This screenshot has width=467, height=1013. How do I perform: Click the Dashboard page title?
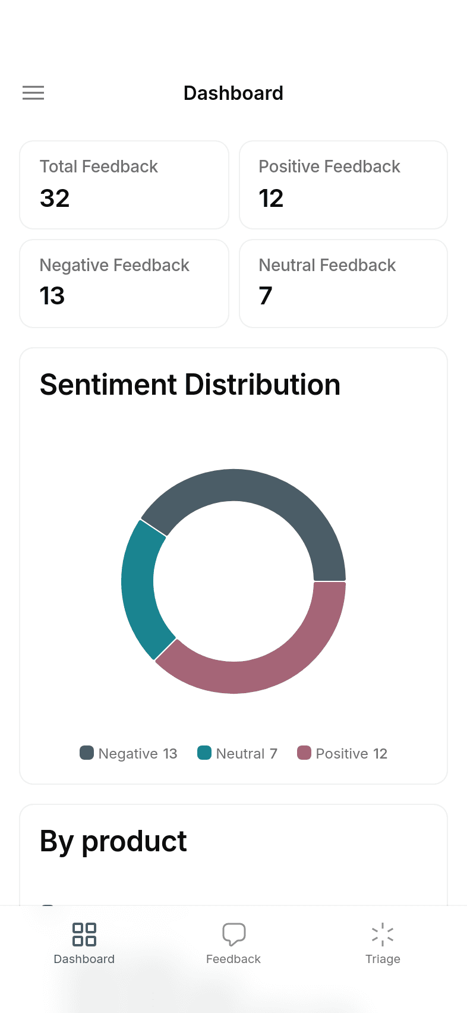233,93
